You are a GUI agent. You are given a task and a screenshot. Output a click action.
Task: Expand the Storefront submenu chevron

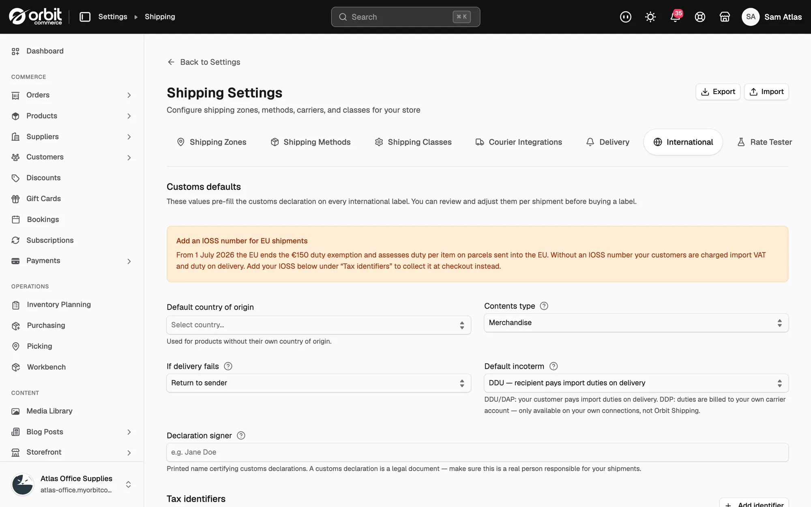[129, 453]
